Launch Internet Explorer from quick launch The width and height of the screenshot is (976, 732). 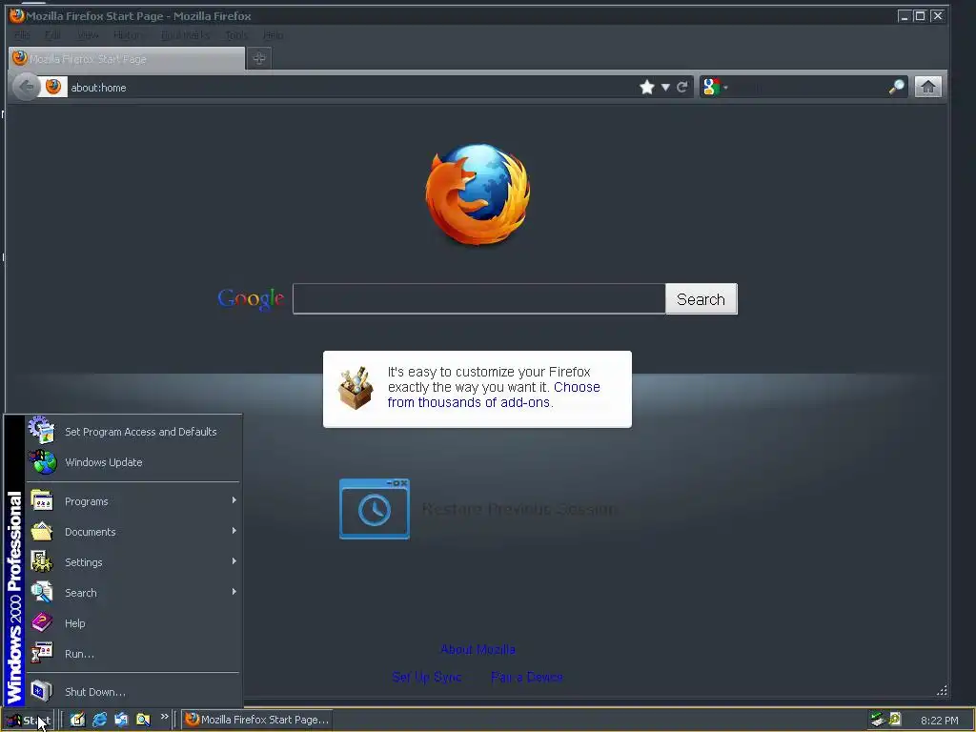coord(99,720)
